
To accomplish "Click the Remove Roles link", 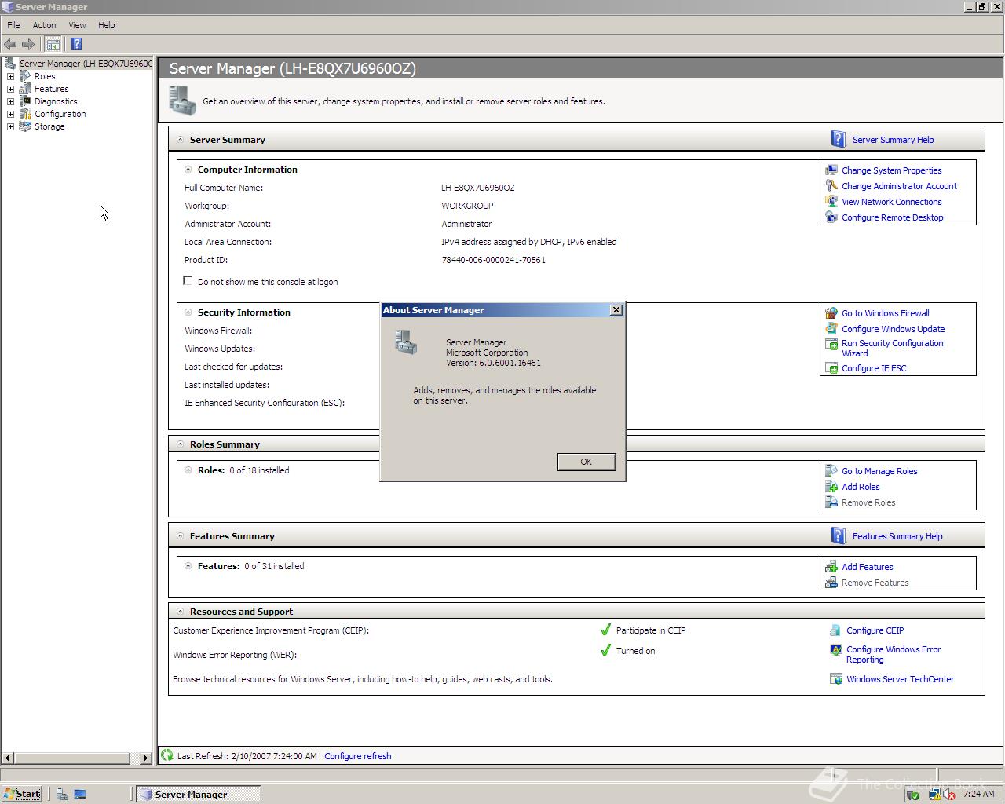I will [868, 502].
